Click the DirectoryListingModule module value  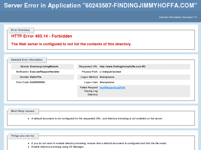(x=44, y=67)
